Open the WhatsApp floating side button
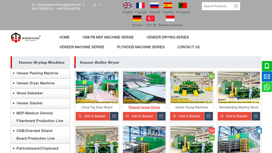Screen dimensions: 272x153 267,87
